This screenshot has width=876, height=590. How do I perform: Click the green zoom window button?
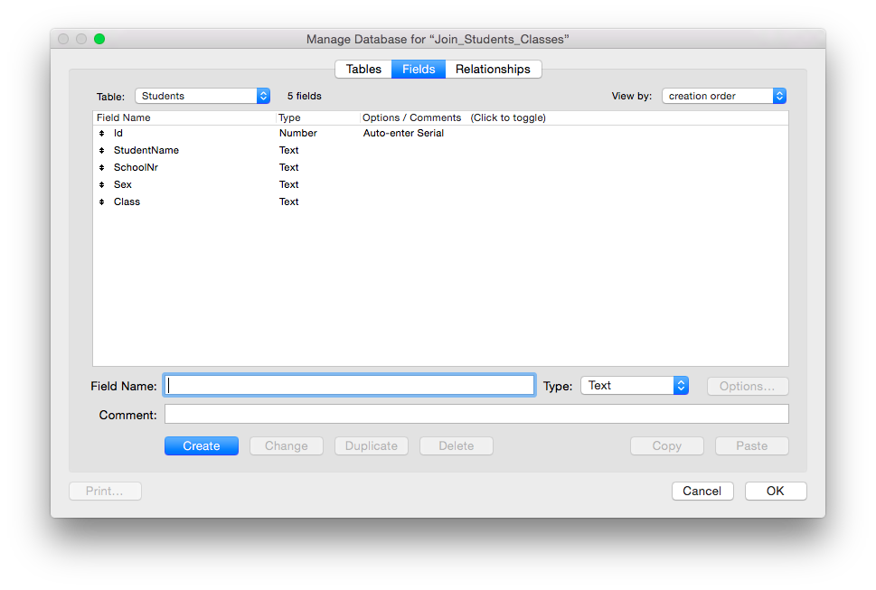[99, 39]
